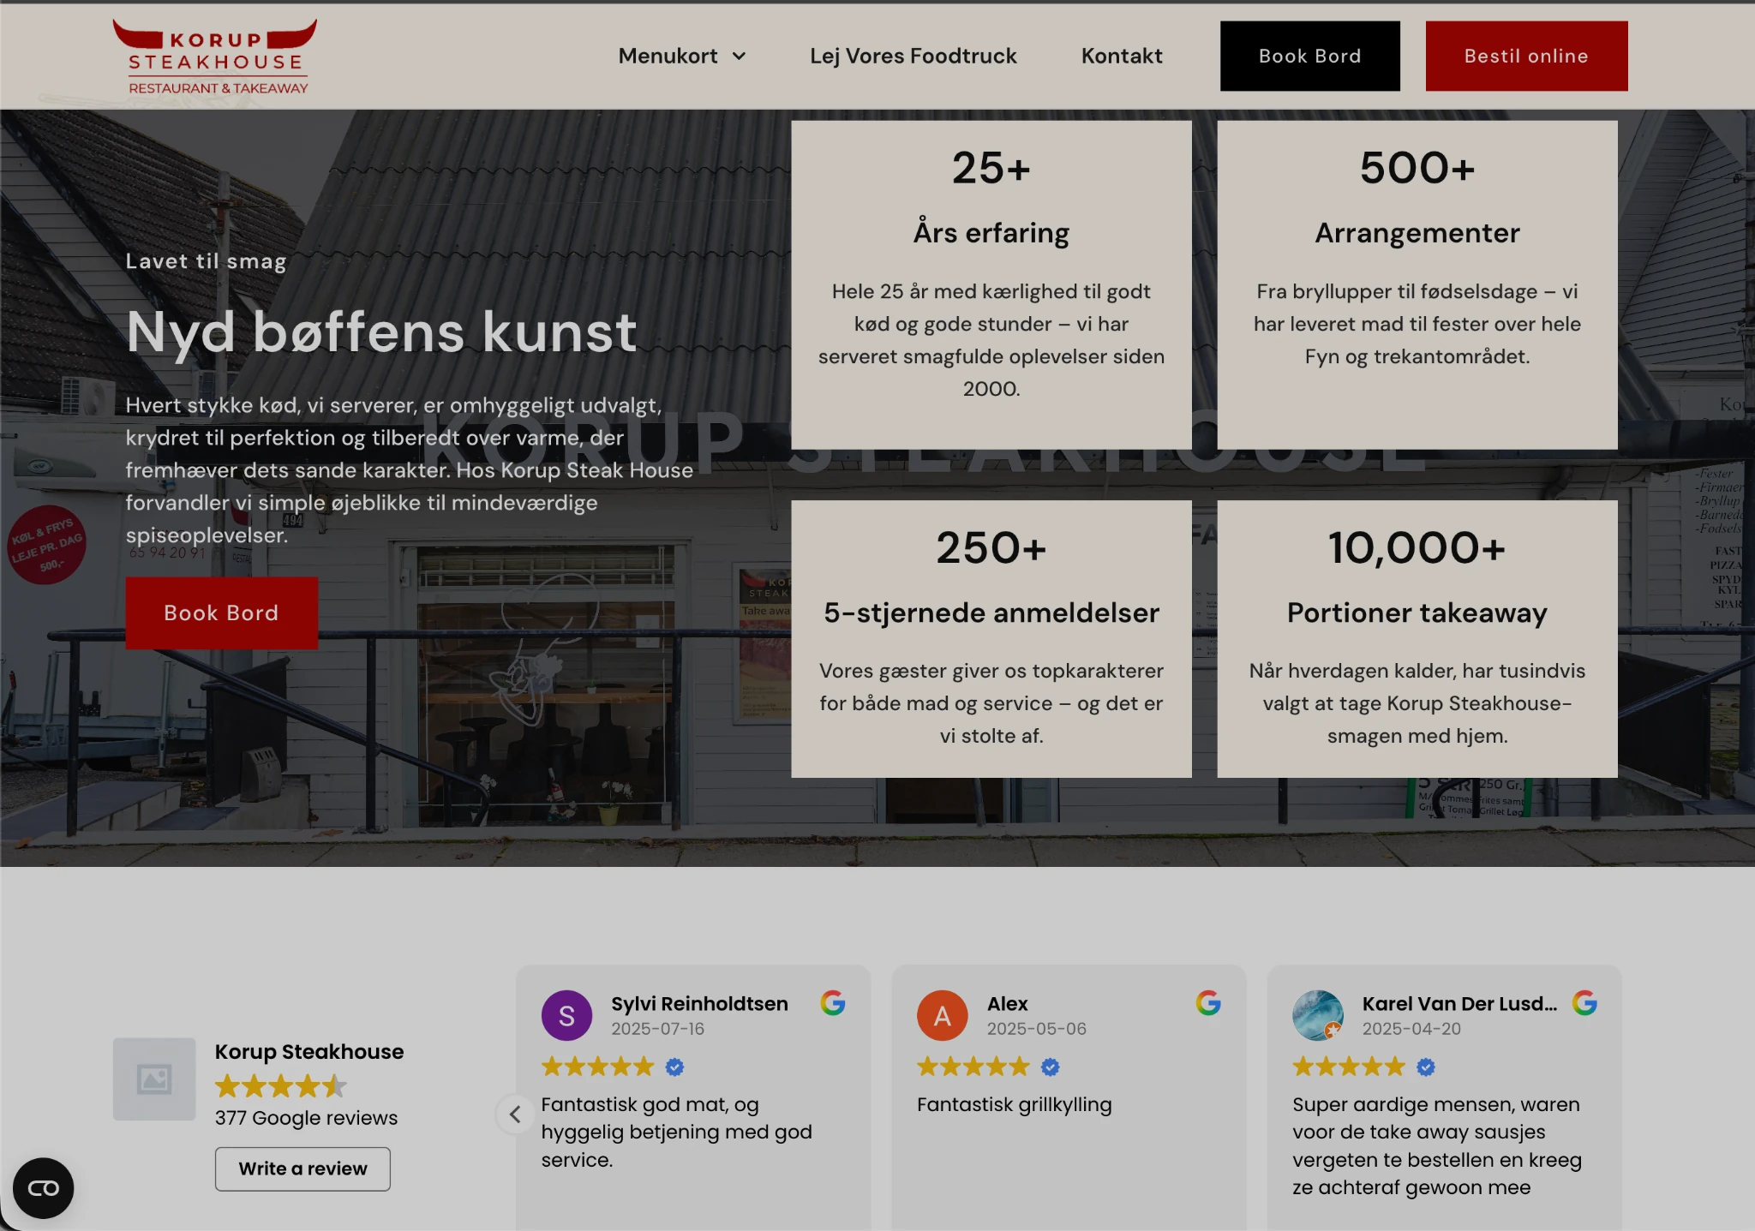Click the '500+' Arrangementer stat
The width and height of the screenshot is (1755, 1231).
[1417, 168]
